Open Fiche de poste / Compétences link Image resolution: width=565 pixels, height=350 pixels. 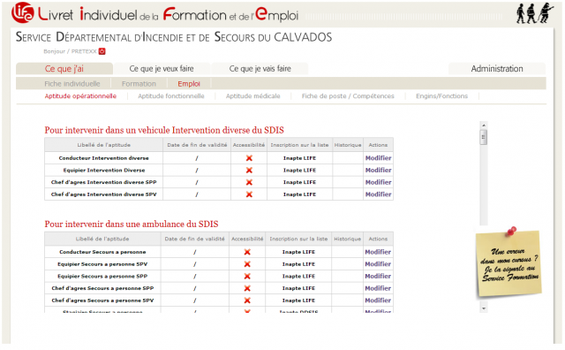[x=348, y=96]
